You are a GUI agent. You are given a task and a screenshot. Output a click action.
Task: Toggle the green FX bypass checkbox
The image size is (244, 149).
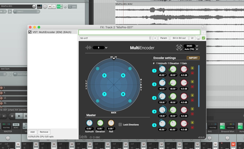coord(203,38)
